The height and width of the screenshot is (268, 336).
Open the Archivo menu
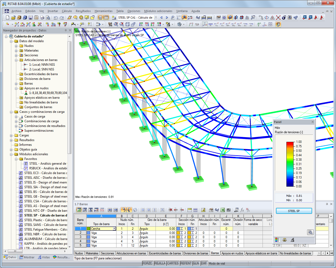click(x=16, y=11)
